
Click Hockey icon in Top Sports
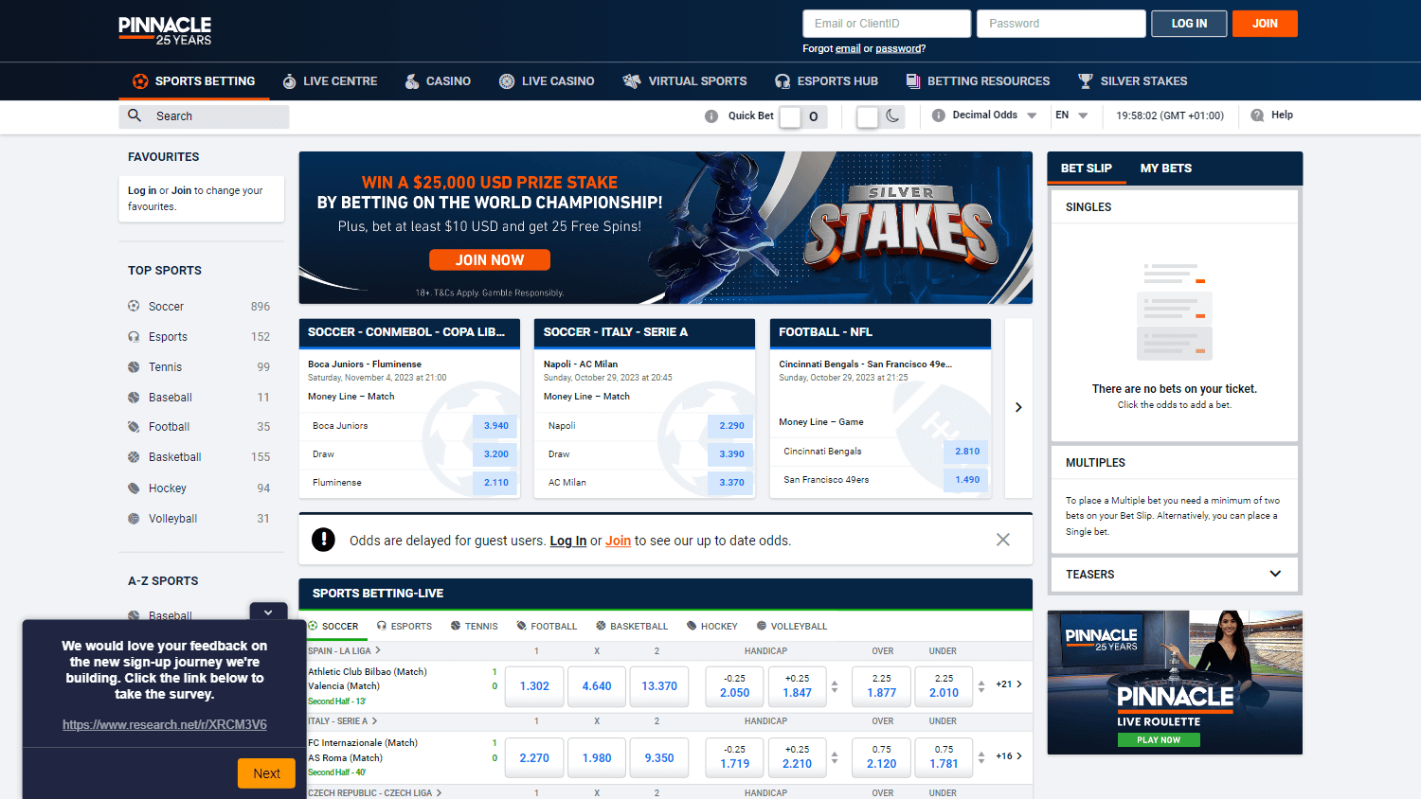(x=134, y=488)
